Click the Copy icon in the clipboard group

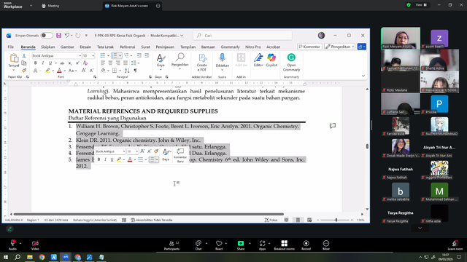pos(24,63)
